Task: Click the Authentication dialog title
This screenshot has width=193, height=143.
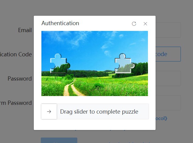Action: point(60,23)
